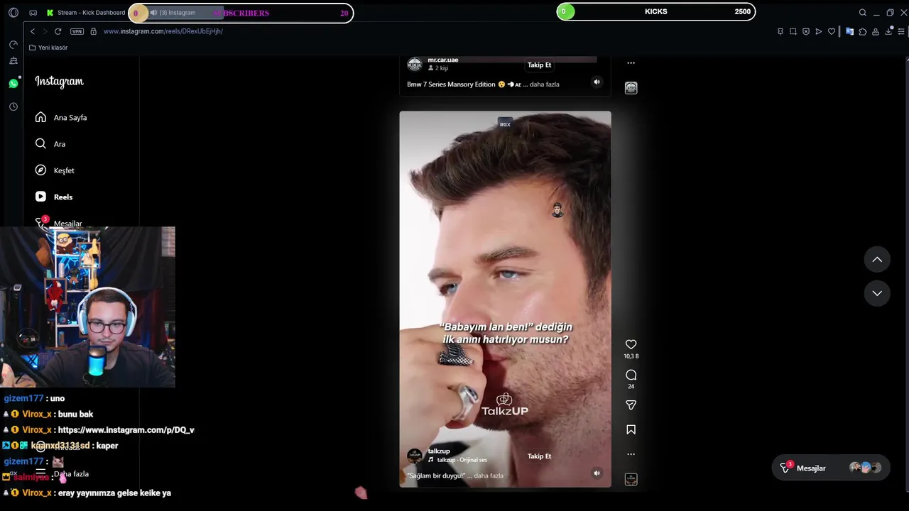Viewport: 909px width, 511px height.
Task: Open Easy Setup sliders icon
Action: point(901,31)
